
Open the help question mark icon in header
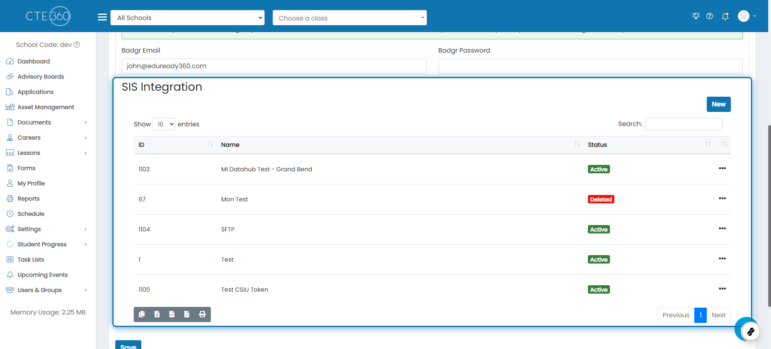(710, 16)
